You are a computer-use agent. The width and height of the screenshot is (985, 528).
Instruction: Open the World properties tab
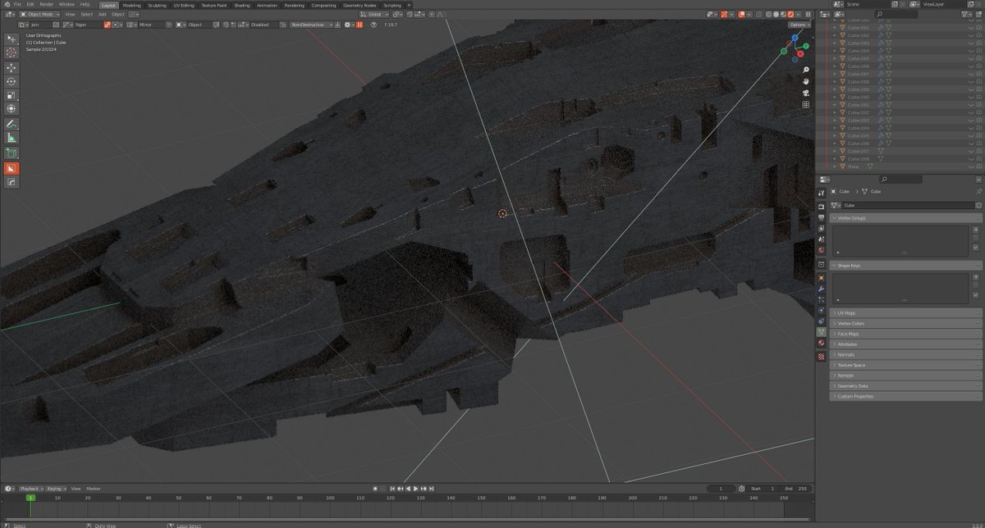822,250
